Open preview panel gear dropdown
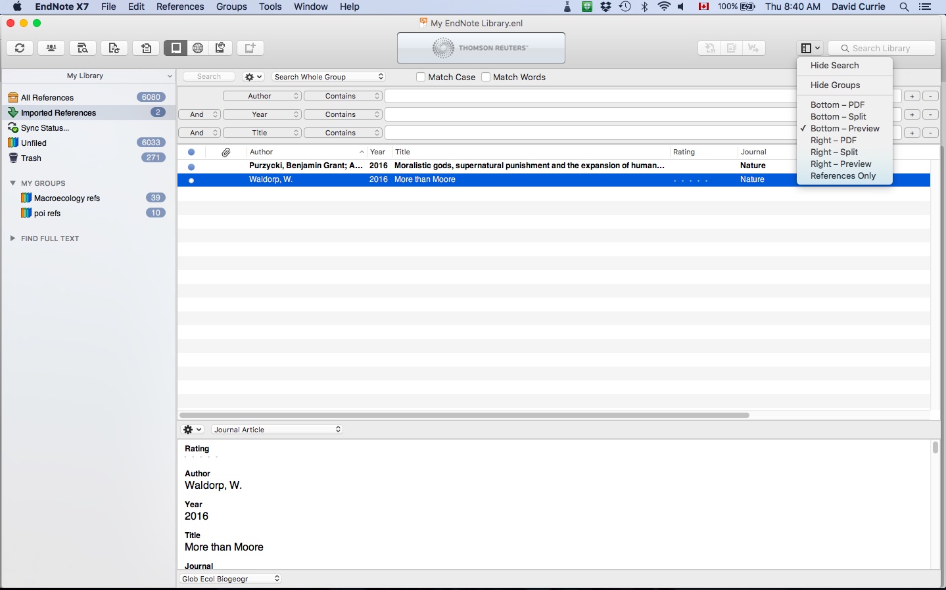The width and height of the screenshot is (946, 590). 192,430
